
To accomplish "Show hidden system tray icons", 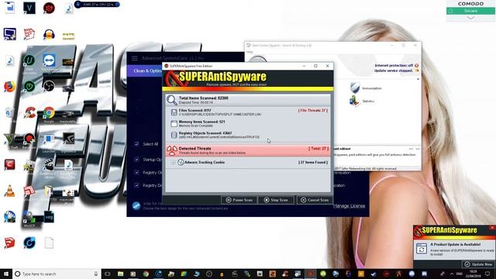I will point(452,274).
